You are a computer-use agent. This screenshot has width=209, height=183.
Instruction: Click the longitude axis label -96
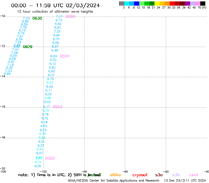coord(125,172)
